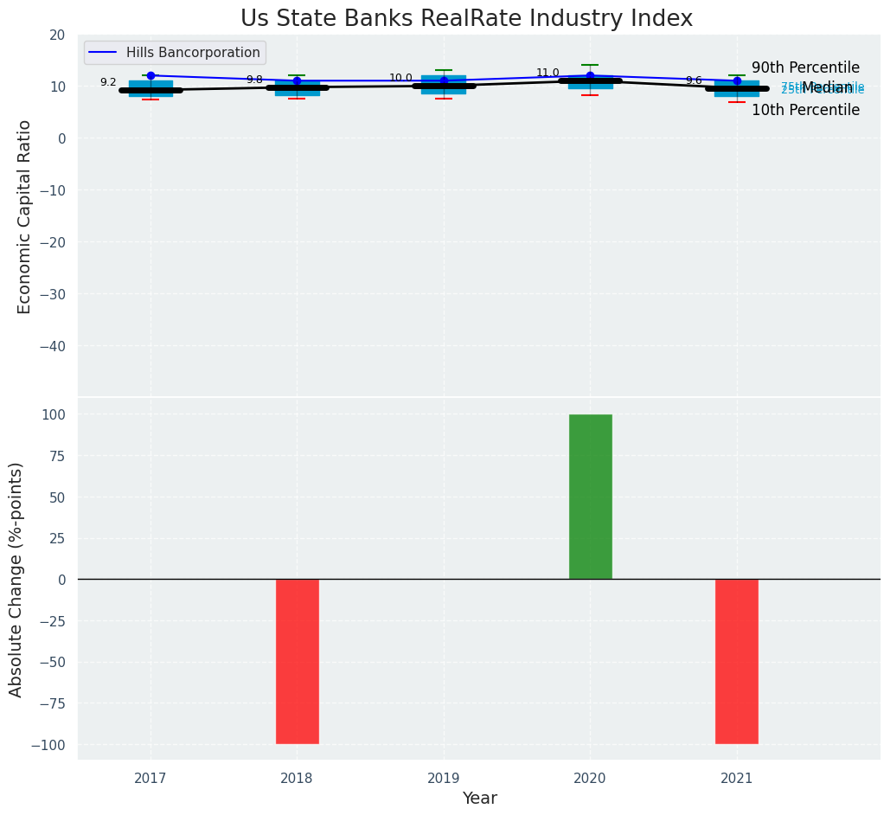Click the Absolute Change axis label
The height and width of the screenshot is (815, 890).
point(16,579)
